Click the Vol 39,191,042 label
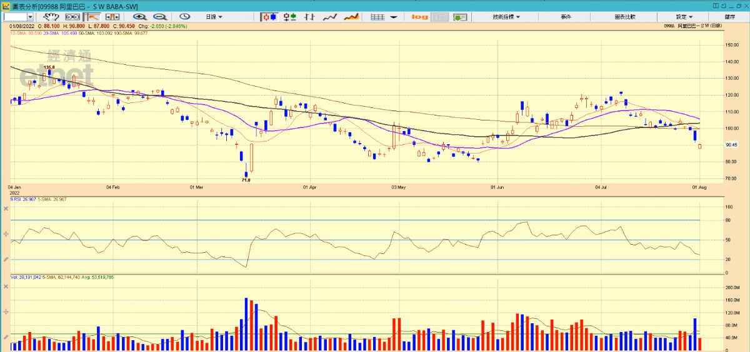 click(x=25, y=276)
